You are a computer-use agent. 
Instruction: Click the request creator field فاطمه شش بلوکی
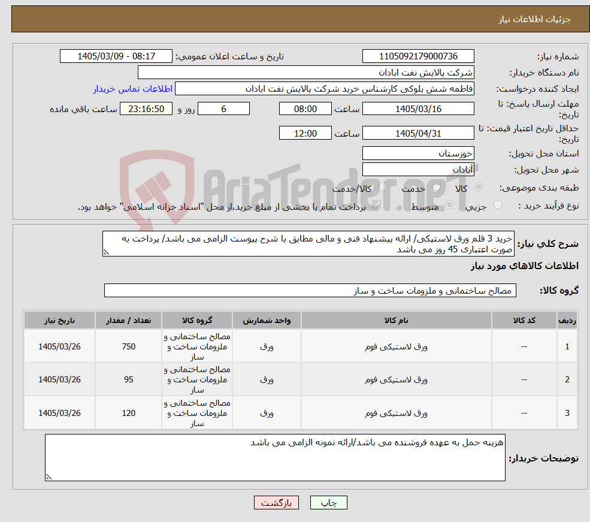324,89
